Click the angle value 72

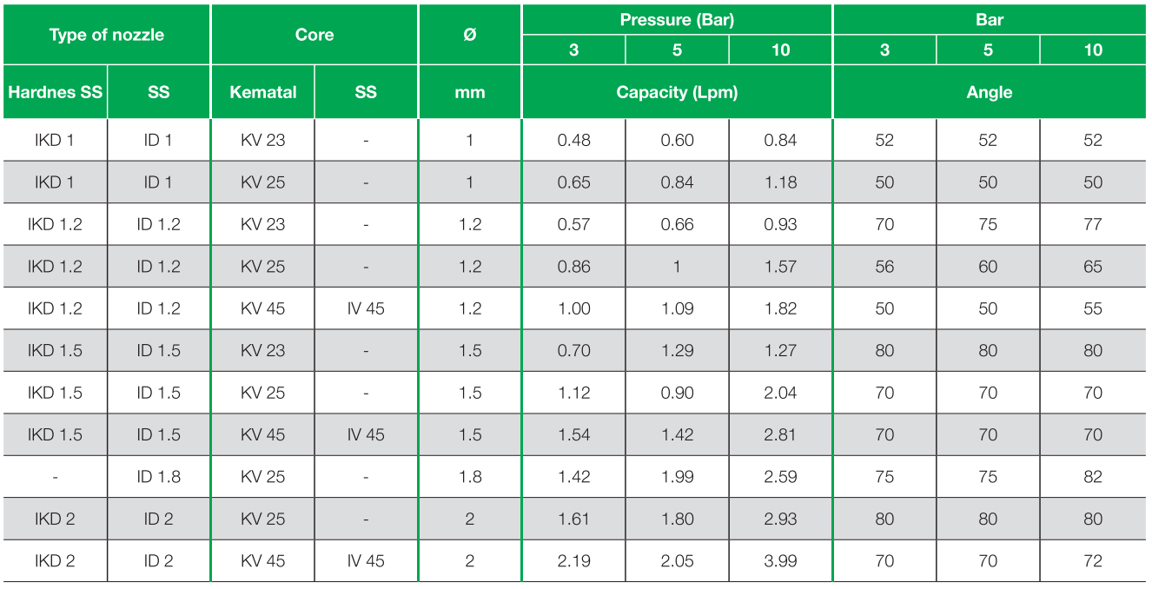(1092, 561)
